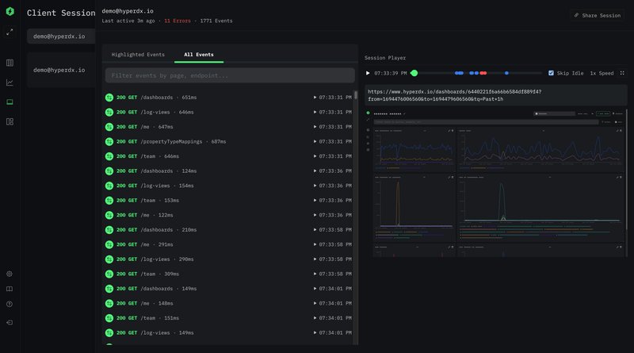
Task: Open the settings gear icon in sidebar
Action: click(10, 274)
